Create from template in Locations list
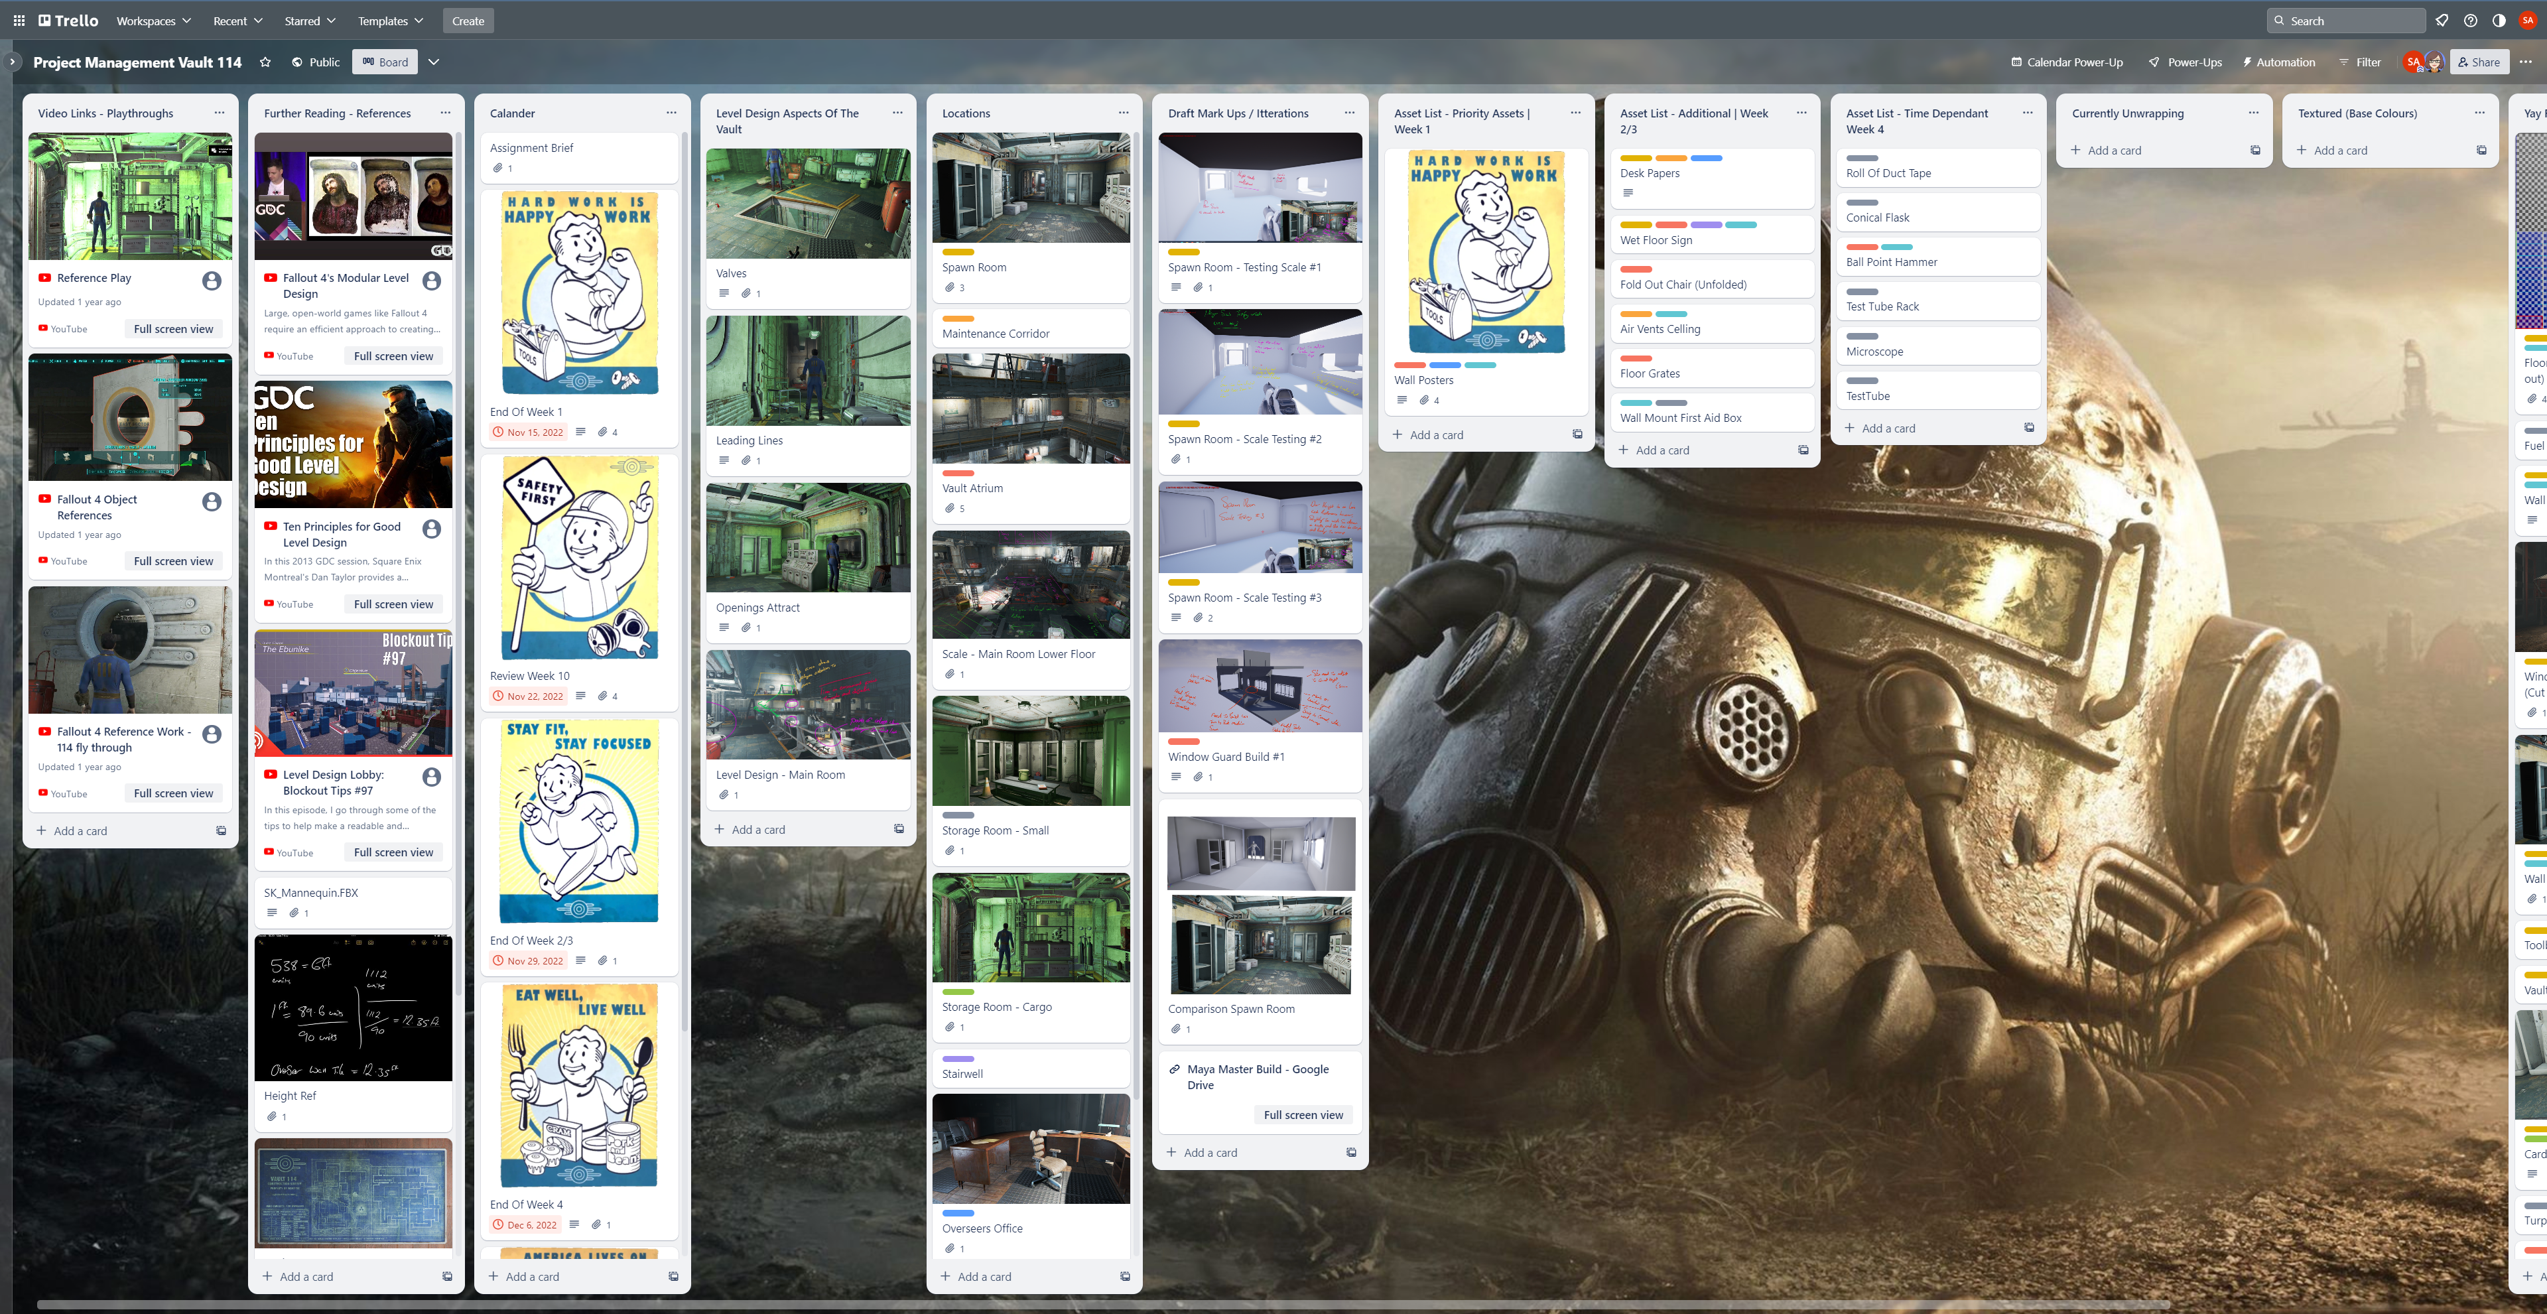This screenshot has height=1314, width=2547. [x=1125, y=1276]
